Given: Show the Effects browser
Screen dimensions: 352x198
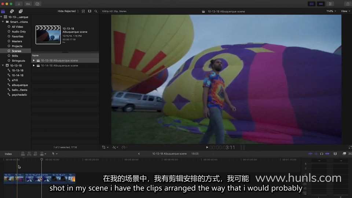Looking at the screenshot, I should point(344,154).
